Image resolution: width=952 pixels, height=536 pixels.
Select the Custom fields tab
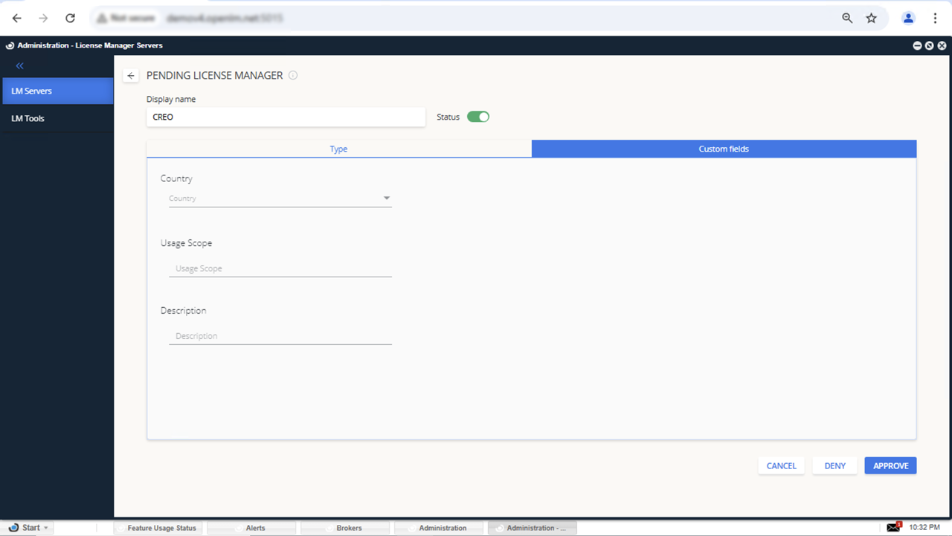click(724, 149)
